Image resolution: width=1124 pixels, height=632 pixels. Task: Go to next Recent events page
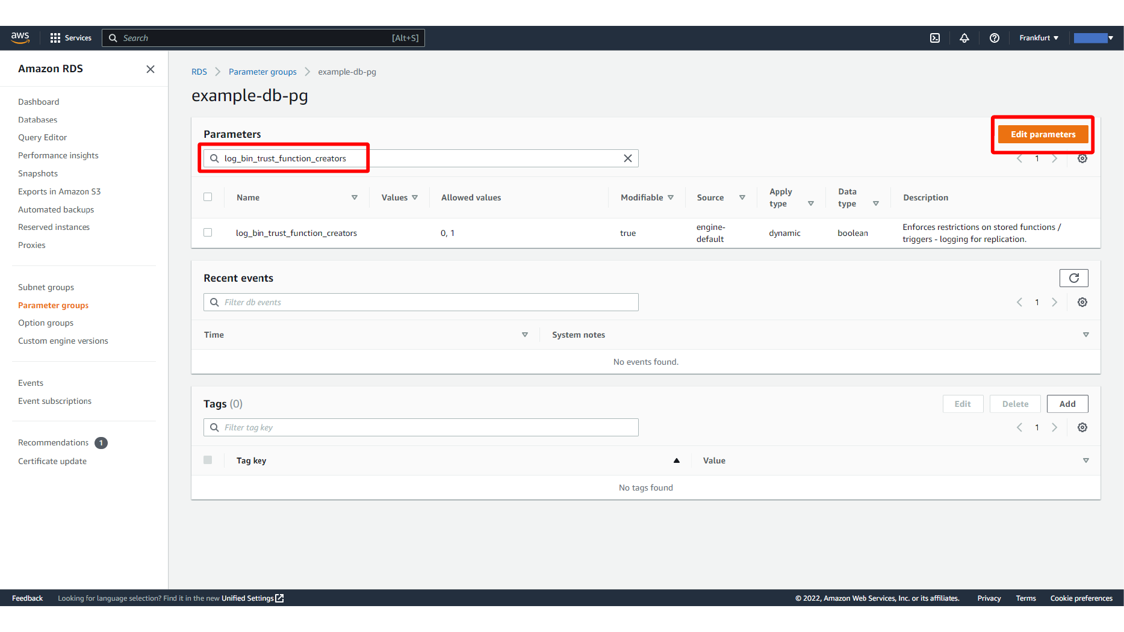[1055, 302]
